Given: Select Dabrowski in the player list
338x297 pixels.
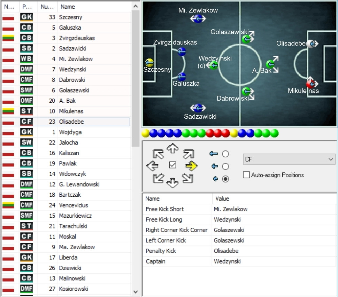Looking at the screenshot, I should tap(66, 80).
